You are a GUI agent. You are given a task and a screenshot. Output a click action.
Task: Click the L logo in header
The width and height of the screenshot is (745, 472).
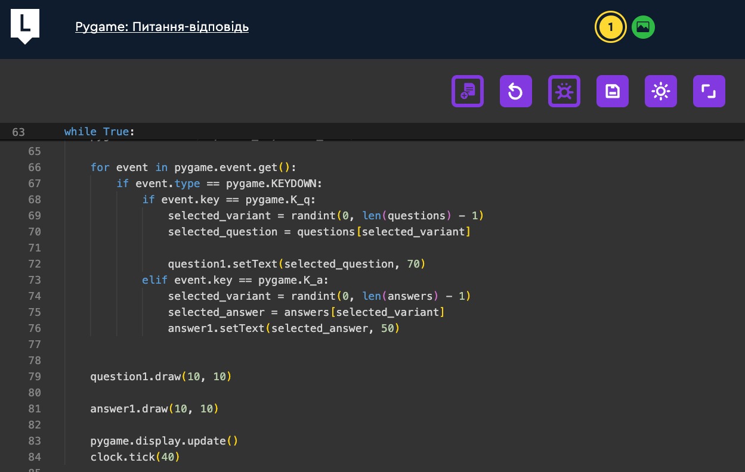click(25, 25)
